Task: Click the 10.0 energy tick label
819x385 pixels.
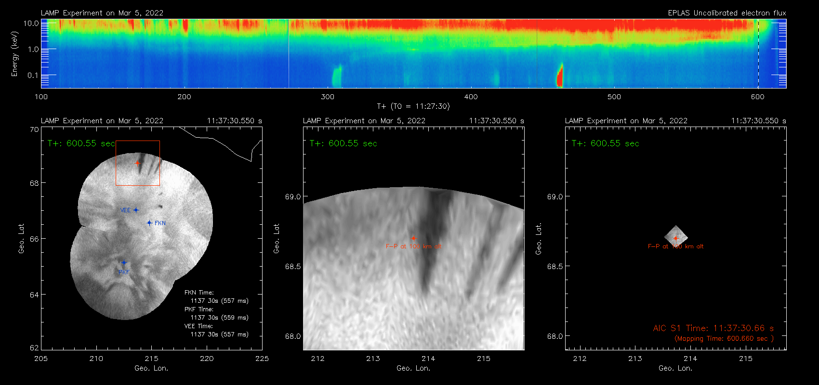Action: pyautogui.click(x=31, y=23)
